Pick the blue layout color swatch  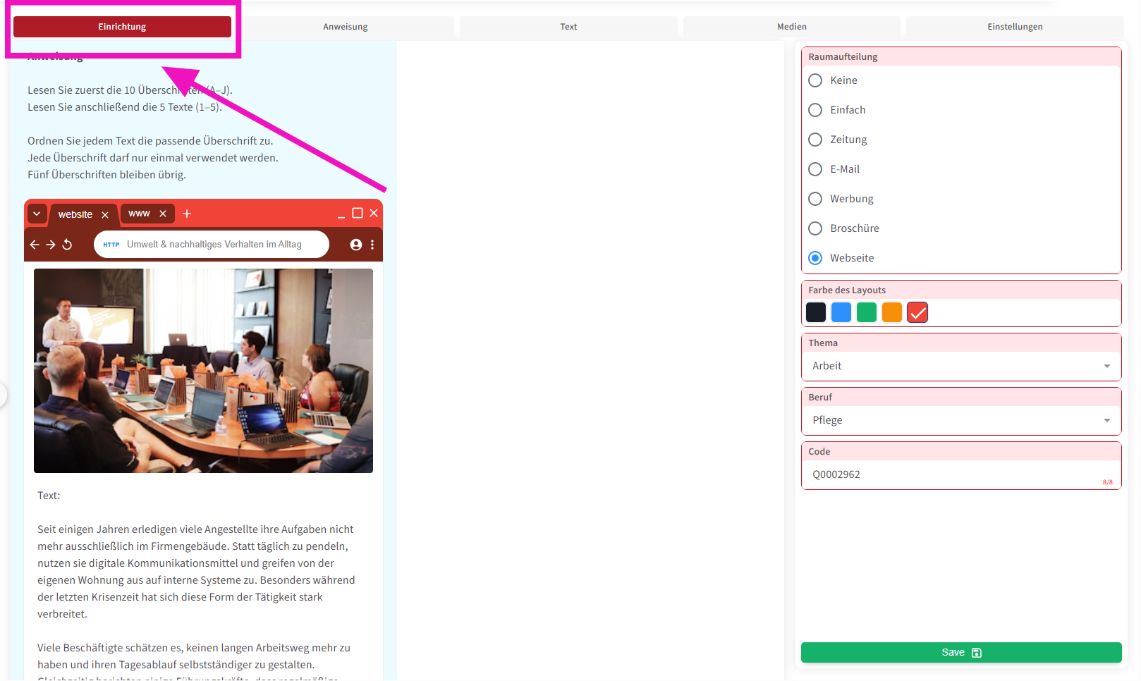(841, 312)
